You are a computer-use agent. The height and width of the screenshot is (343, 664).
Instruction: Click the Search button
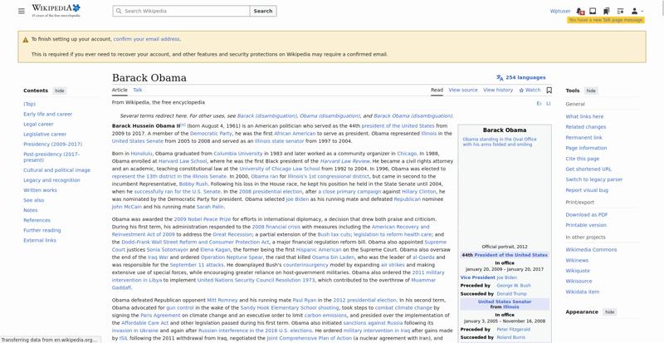263,11
